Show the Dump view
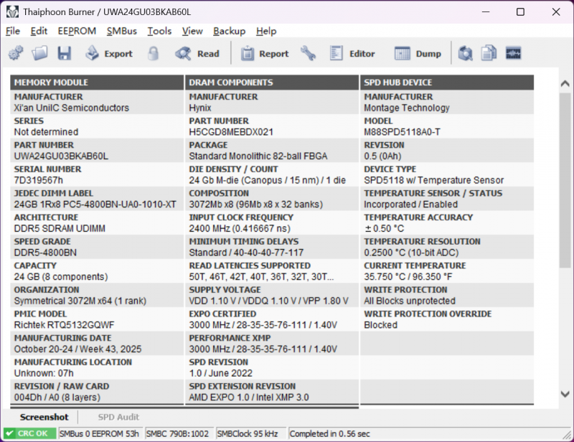 418,53
